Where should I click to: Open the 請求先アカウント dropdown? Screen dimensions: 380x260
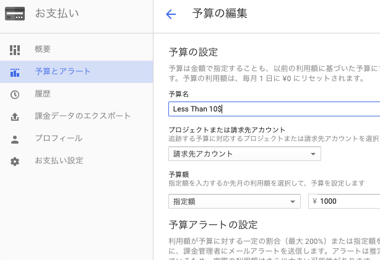tap(244, 154)
